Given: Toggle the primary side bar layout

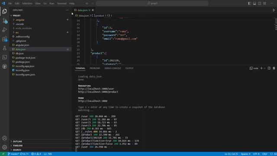Looking at the screenshot, I should pyautogui.click(x=249, y=3).
